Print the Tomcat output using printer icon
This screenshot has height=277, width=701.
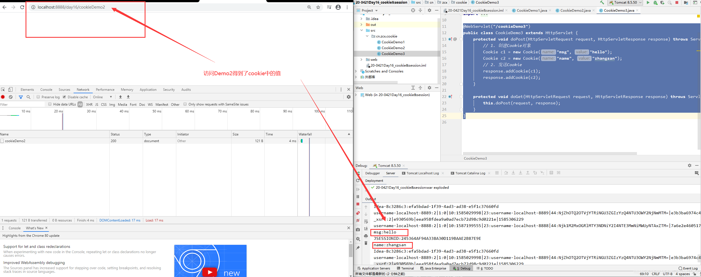click(x=366, y=236)
